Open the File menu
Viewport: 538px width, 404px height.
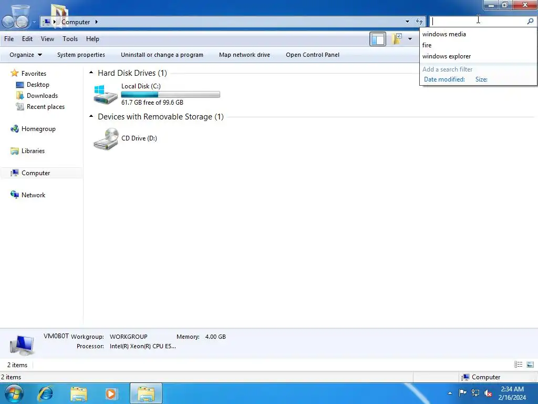(x=9, y=39)
